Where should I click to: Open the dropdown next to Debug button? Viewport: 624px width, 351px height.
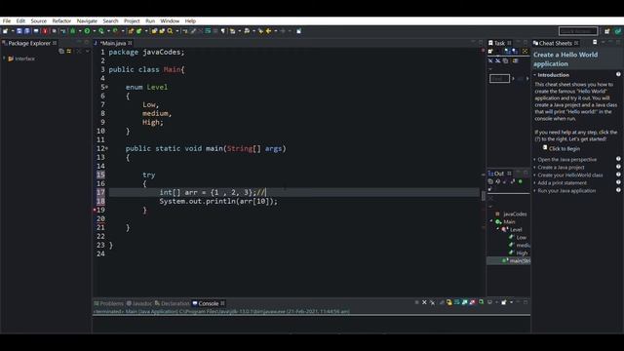[80, 31]
